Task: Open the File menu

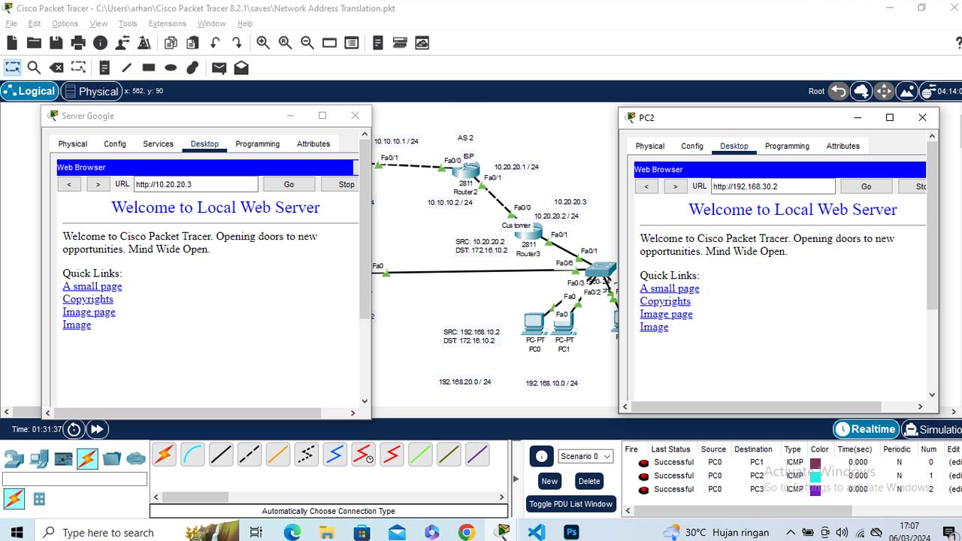Action: [x=11, y=23]
